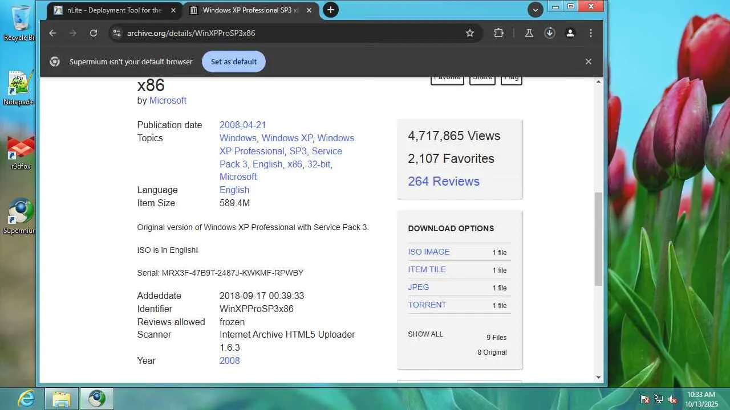Click the 'DOWNLOAD OPTIONS' heading
730x410 pixels.
(x=451, y=228)
